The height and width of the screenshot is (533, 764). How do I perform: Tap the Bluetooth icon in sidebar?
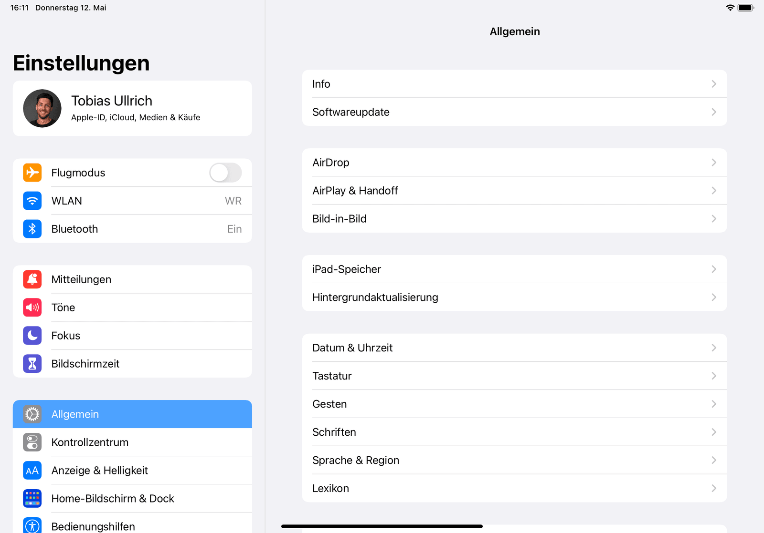pos(32,229)
